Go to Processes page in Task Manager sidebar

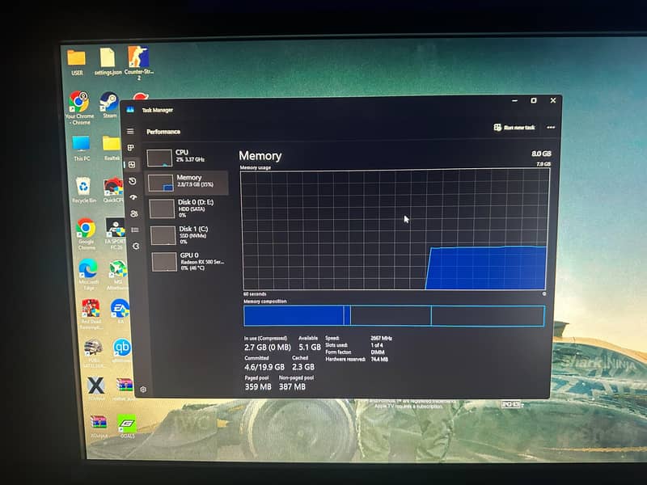point(131,147)
